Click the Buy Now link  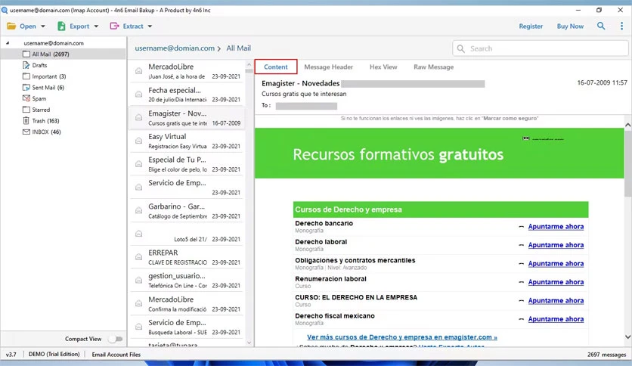[x=570, y=26]
